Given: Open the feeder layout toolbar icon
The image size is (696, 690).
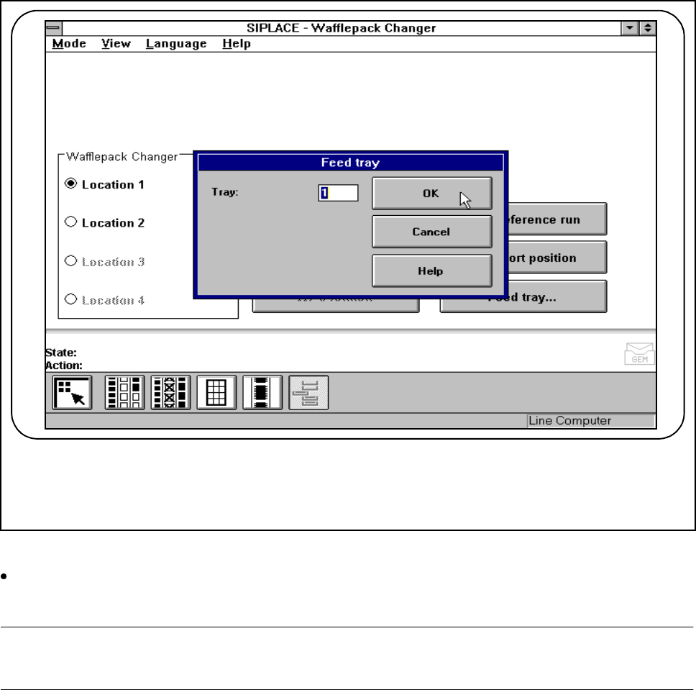Looking at the screenshot, I should 124,392.
